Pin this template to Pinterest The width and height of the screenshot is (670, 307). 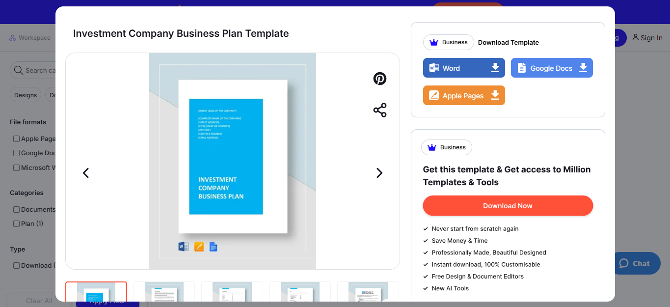click(x=379, y=78)
